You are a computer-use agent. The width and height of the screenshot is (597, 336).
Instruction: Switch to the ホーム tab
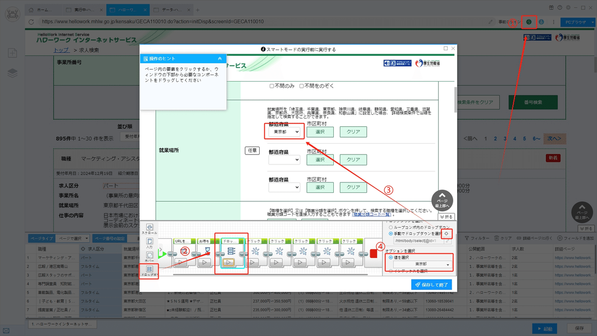pos(43,10)
